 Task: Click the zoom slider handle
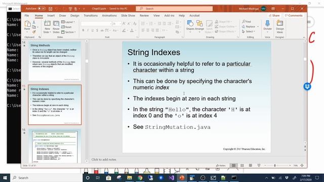(x=275, y=165)
